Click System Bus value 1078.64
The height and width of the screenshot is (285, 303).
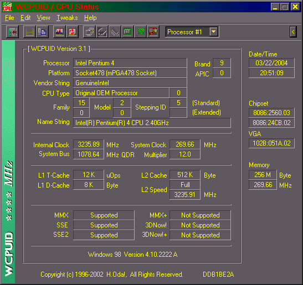(89, 154)
